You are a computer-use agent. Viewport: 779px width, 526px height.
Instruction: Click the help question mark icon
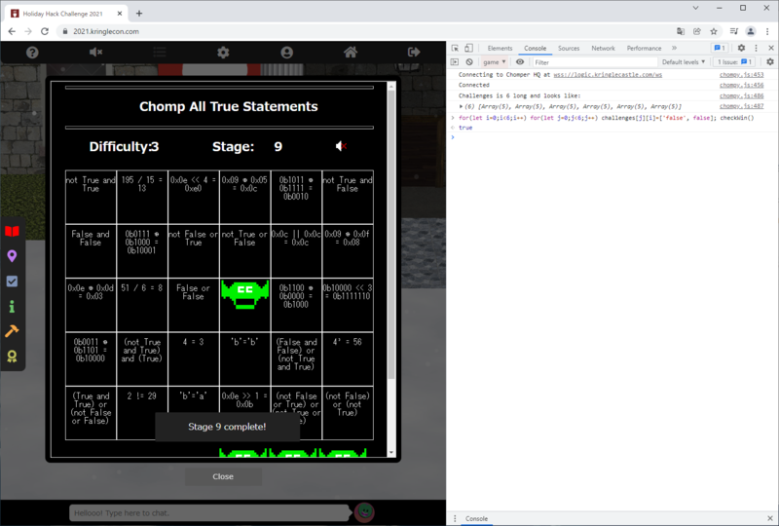tap(32, 53)
